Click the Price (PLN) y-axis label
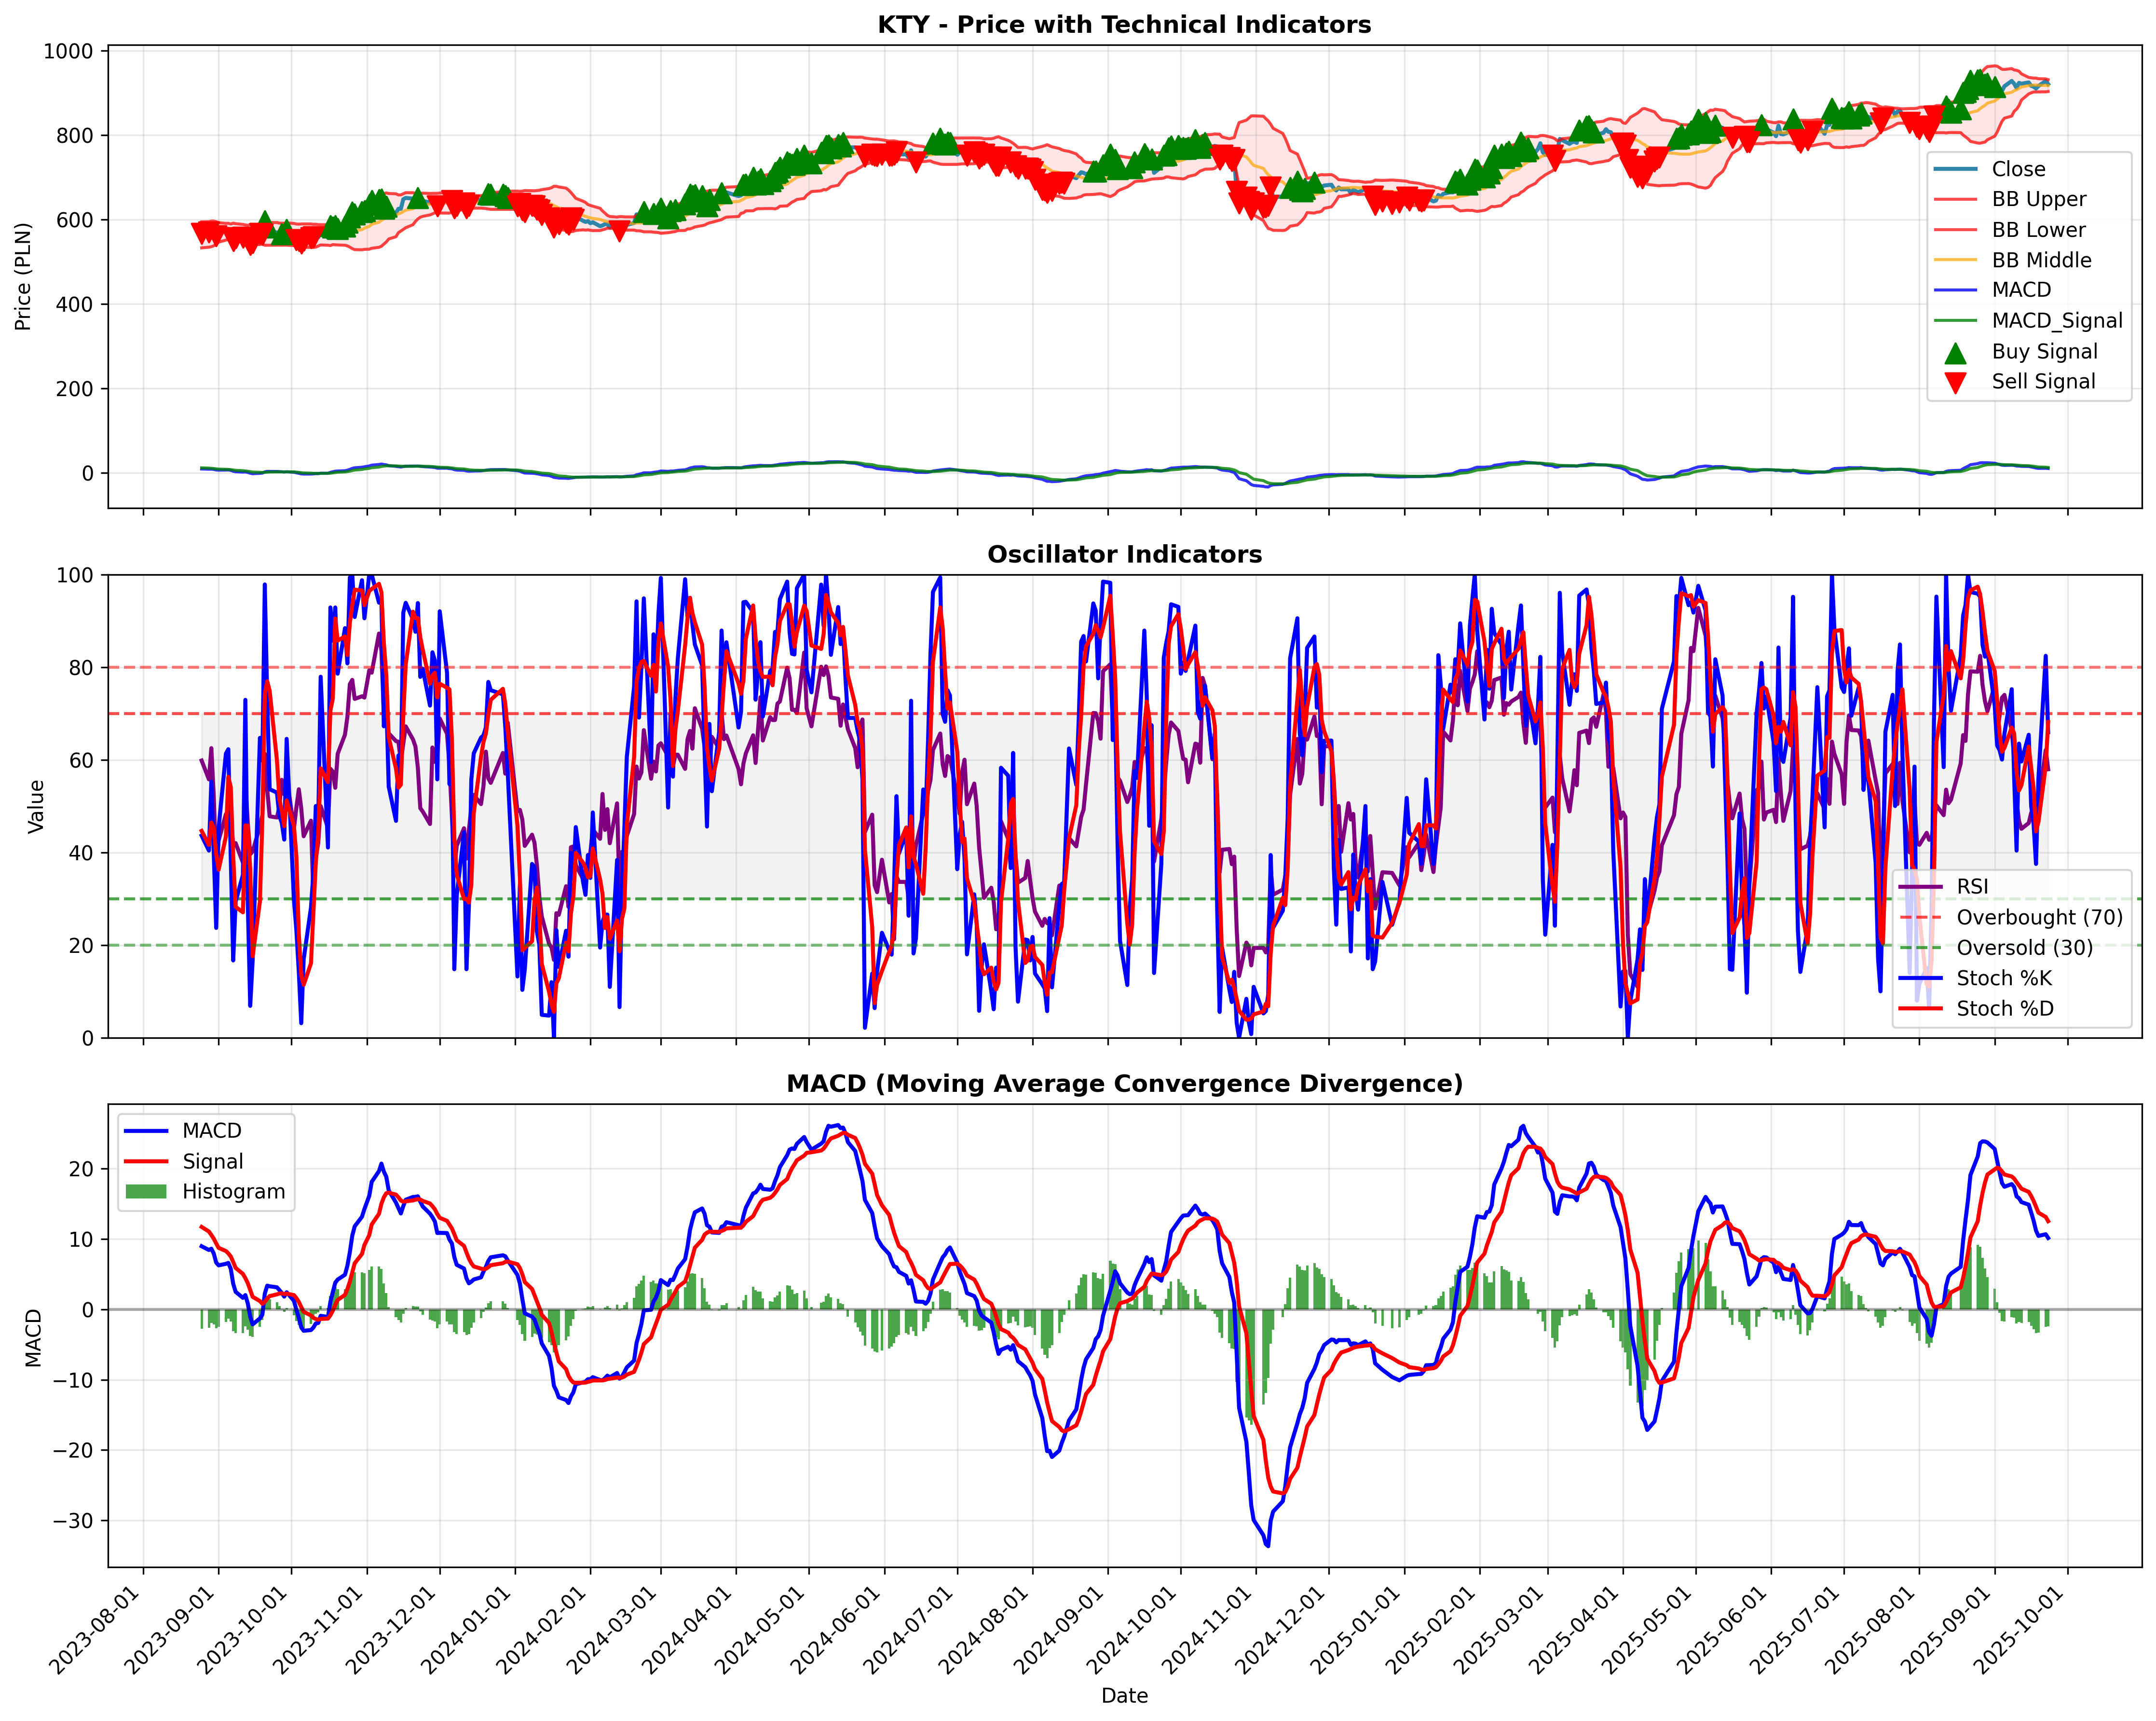This screenshot has width=2156, height=1721. [x=23, y=276]
